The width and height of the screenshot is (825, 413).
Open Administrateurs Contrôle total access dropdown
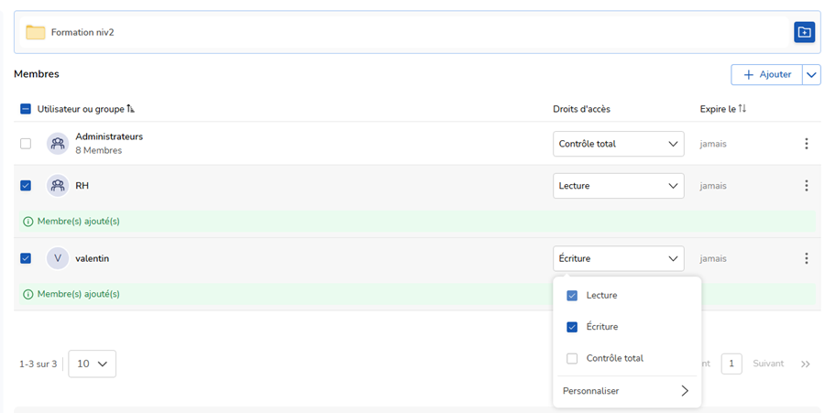[619, 144]
